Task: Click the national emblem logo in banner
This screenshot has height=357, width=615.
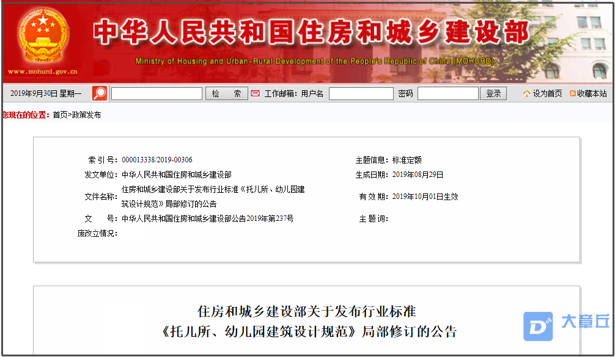Action: click(43, 37)
